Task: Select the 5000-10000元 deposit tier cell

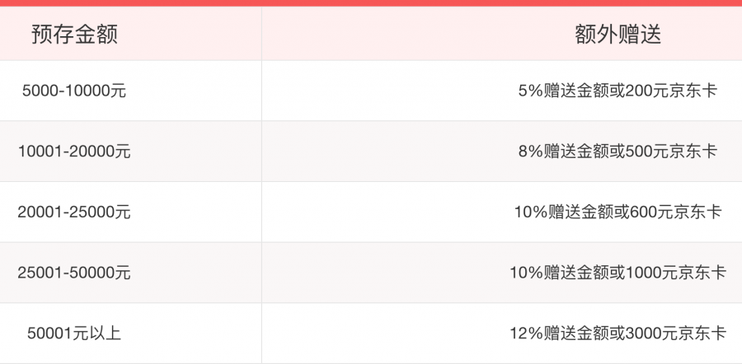Action: pyautogui.click(x=74, y=91)
